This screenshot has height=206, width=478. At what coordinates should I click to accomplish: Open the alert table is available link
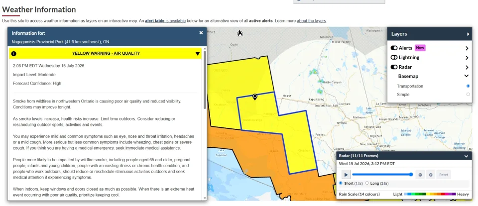point(165,21)
